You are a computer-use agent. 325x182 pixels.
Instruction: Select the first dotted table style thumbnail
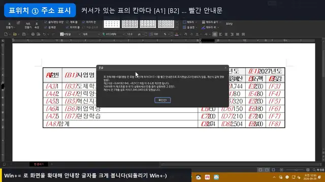click(x=112, y=24)
